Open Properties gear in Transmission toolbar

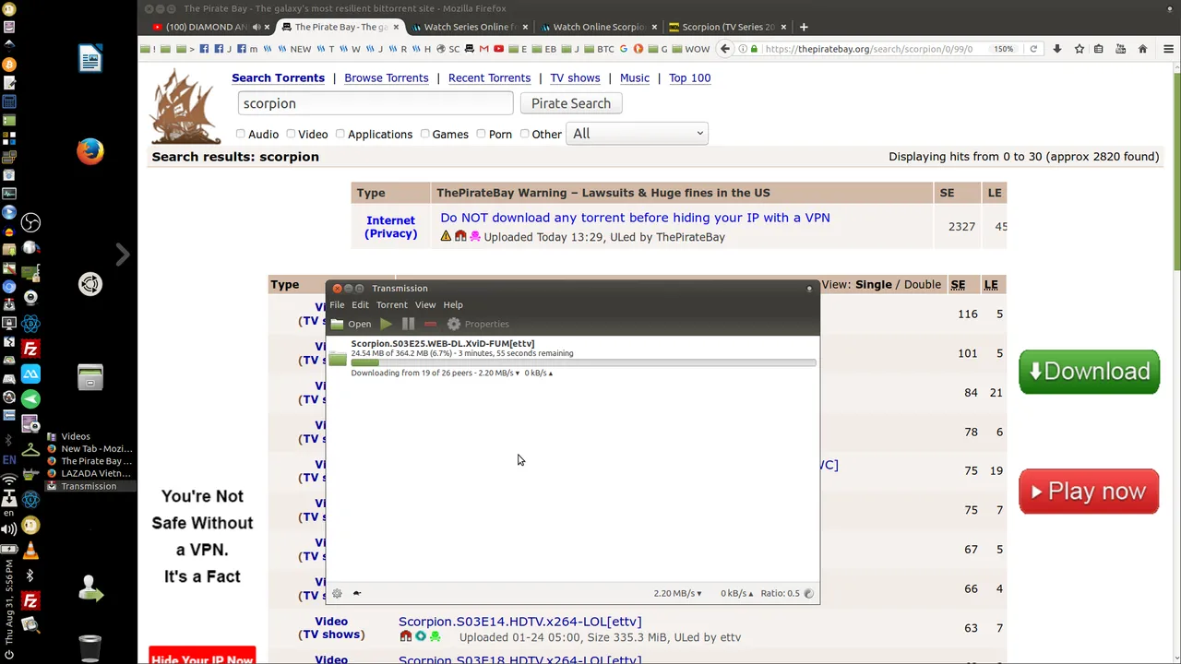[x=478, y=324]
